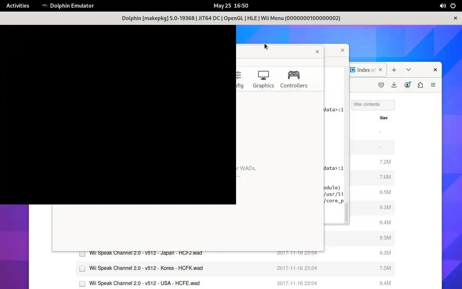Switch to the 'Index of' Firefox tab

[x=367, y=70]
